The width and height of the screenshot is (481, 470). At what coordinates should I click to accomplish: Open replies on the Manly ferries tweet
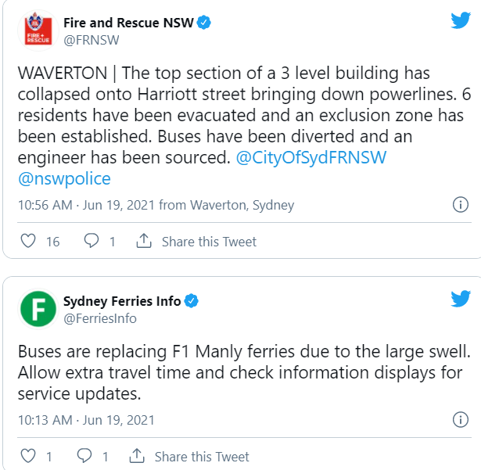(84, 456)
